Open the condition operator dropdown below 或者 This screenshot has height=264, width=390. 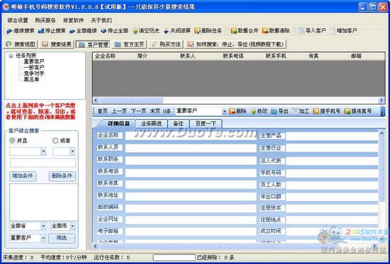pos(72,151)
